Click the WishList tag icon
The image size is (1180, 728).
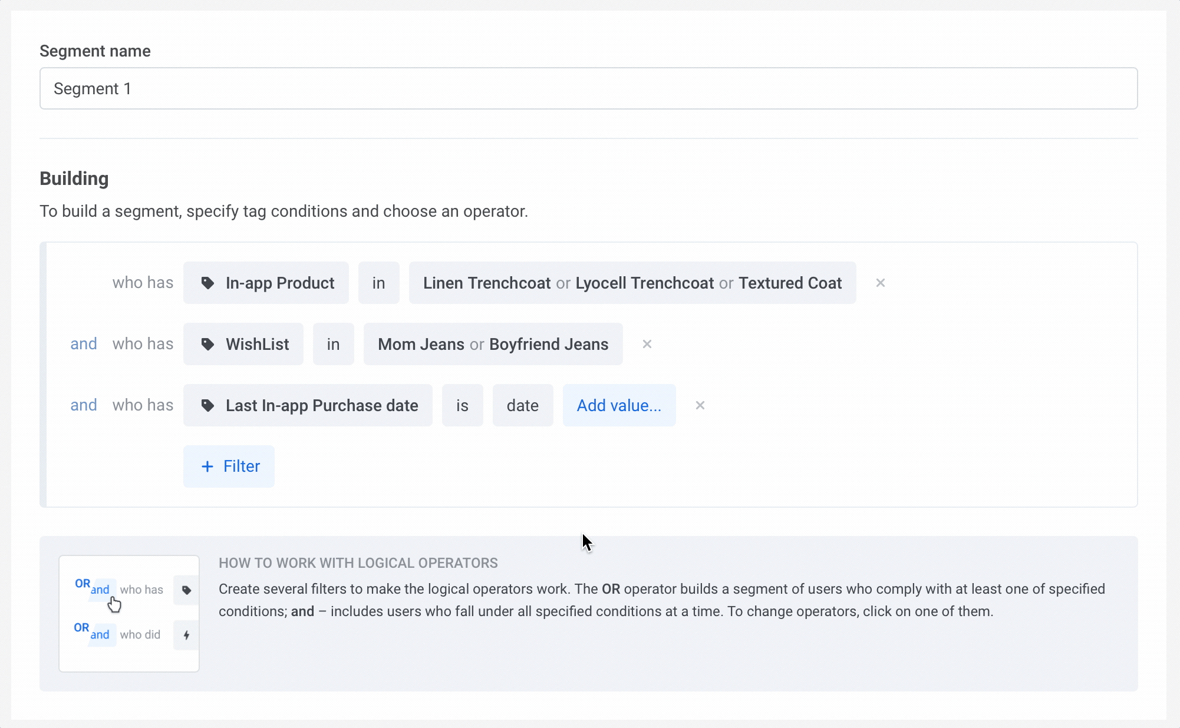point(207,344)
